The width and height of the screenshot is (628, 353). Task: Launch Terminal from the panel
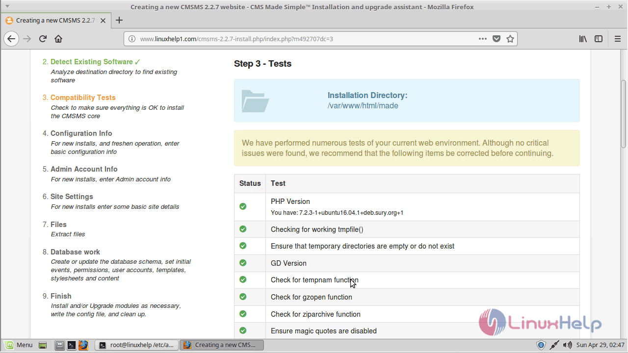(71, 345)
